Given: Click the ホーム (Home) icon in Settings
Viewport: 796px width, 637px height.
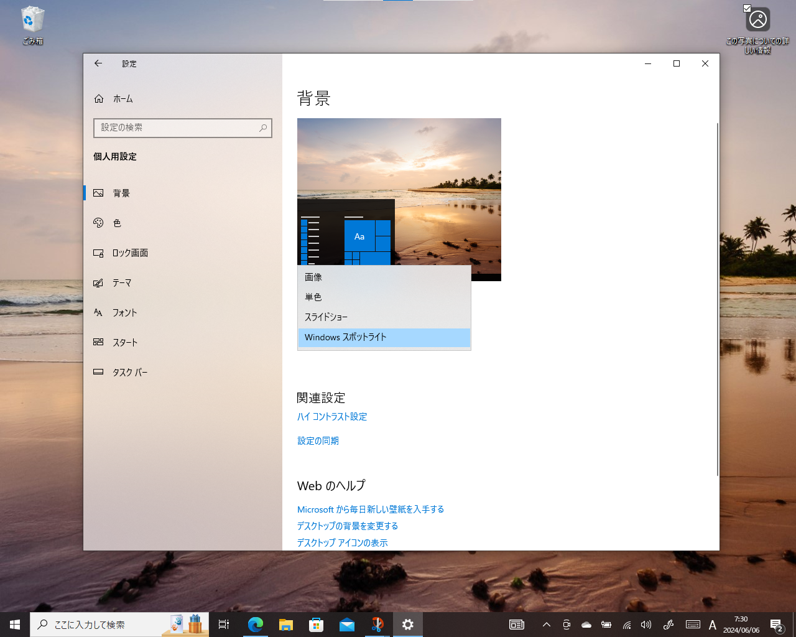Looking at the screenshot, I should tap(98, 98).
